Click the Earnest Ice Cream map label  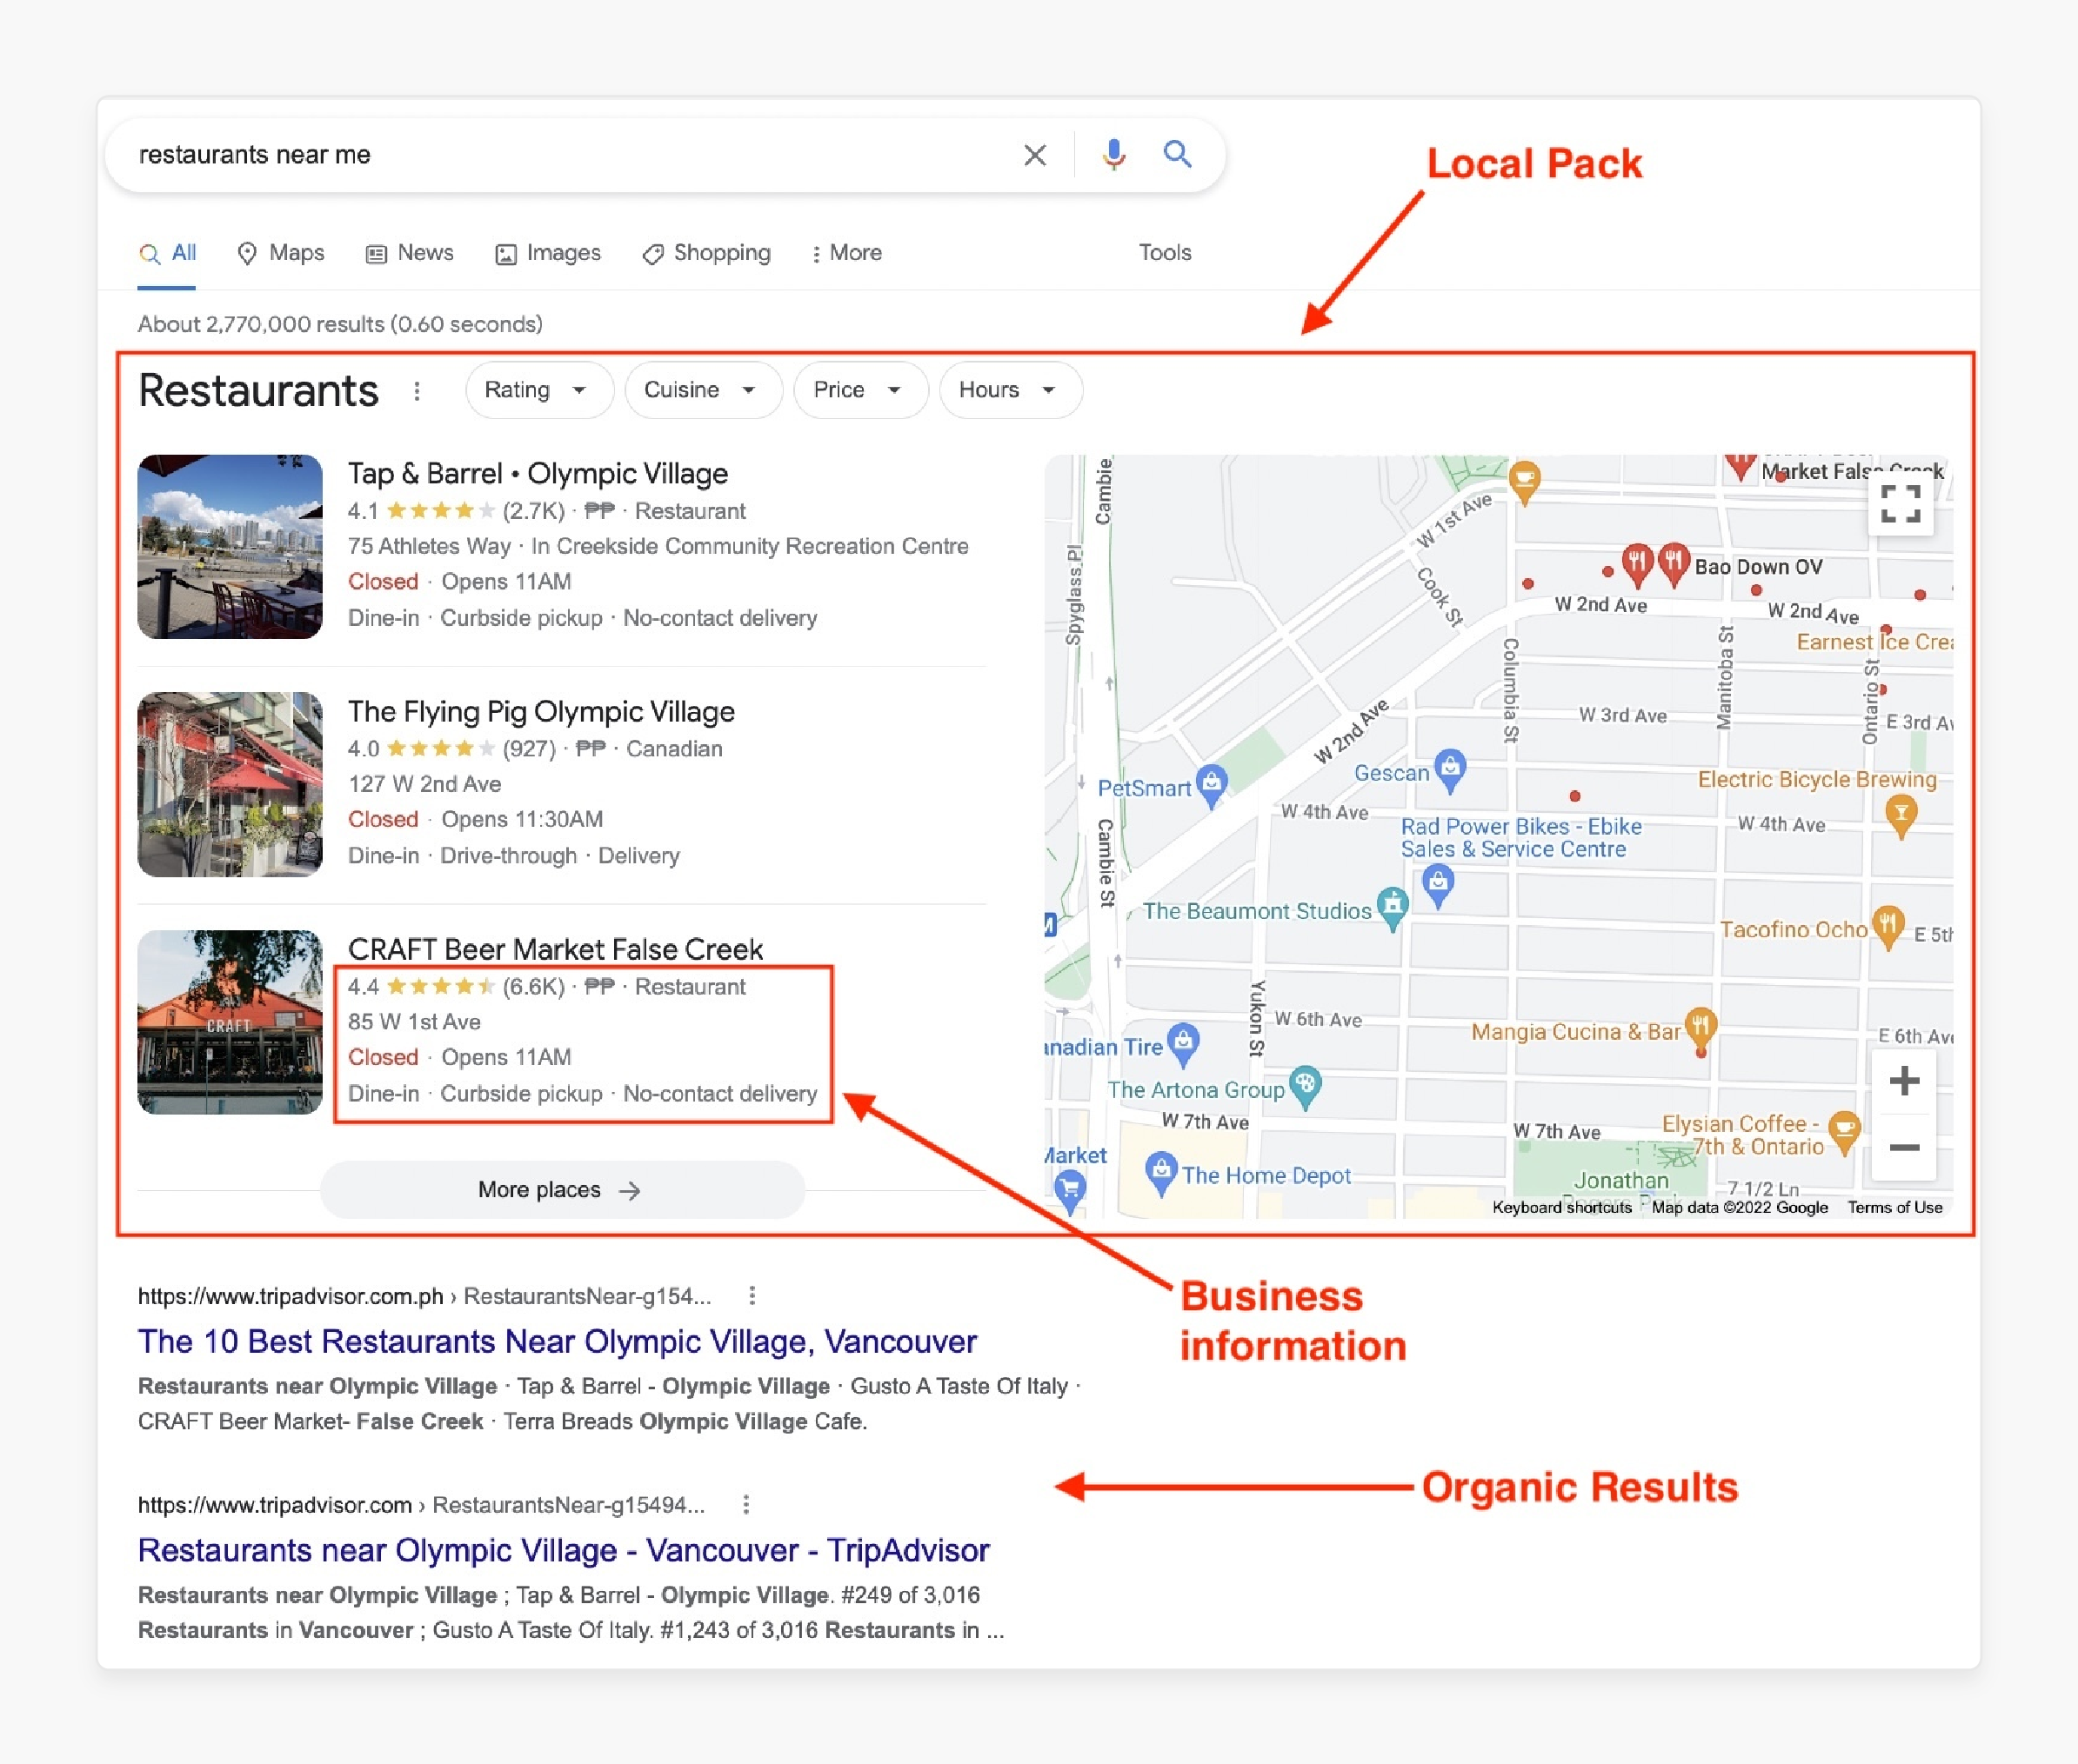click(1874, 642)
